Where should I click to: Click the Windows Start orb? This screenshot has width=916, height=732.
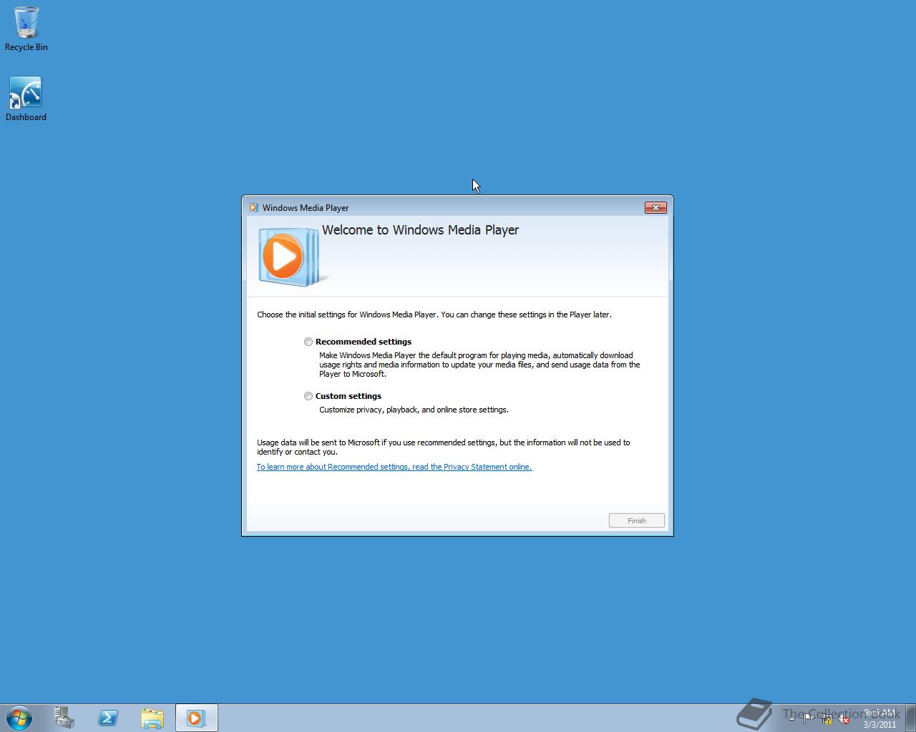tap(19, 718)
